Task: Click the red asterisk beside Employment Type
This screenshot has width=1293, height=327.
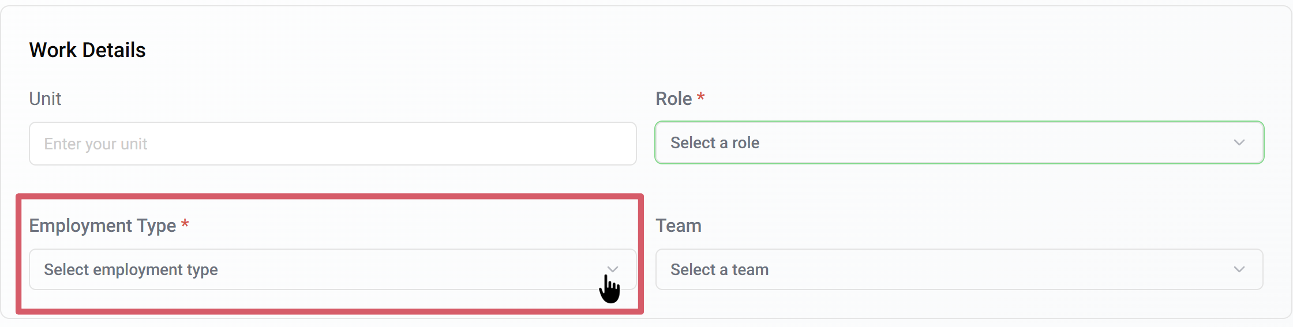Action: pos(185,224)
